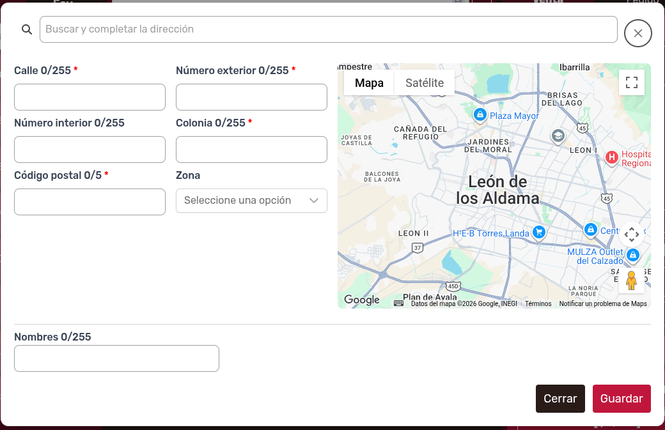Click the Nombres input field
This screenshot has height=430, width=665.
point(116,358)
